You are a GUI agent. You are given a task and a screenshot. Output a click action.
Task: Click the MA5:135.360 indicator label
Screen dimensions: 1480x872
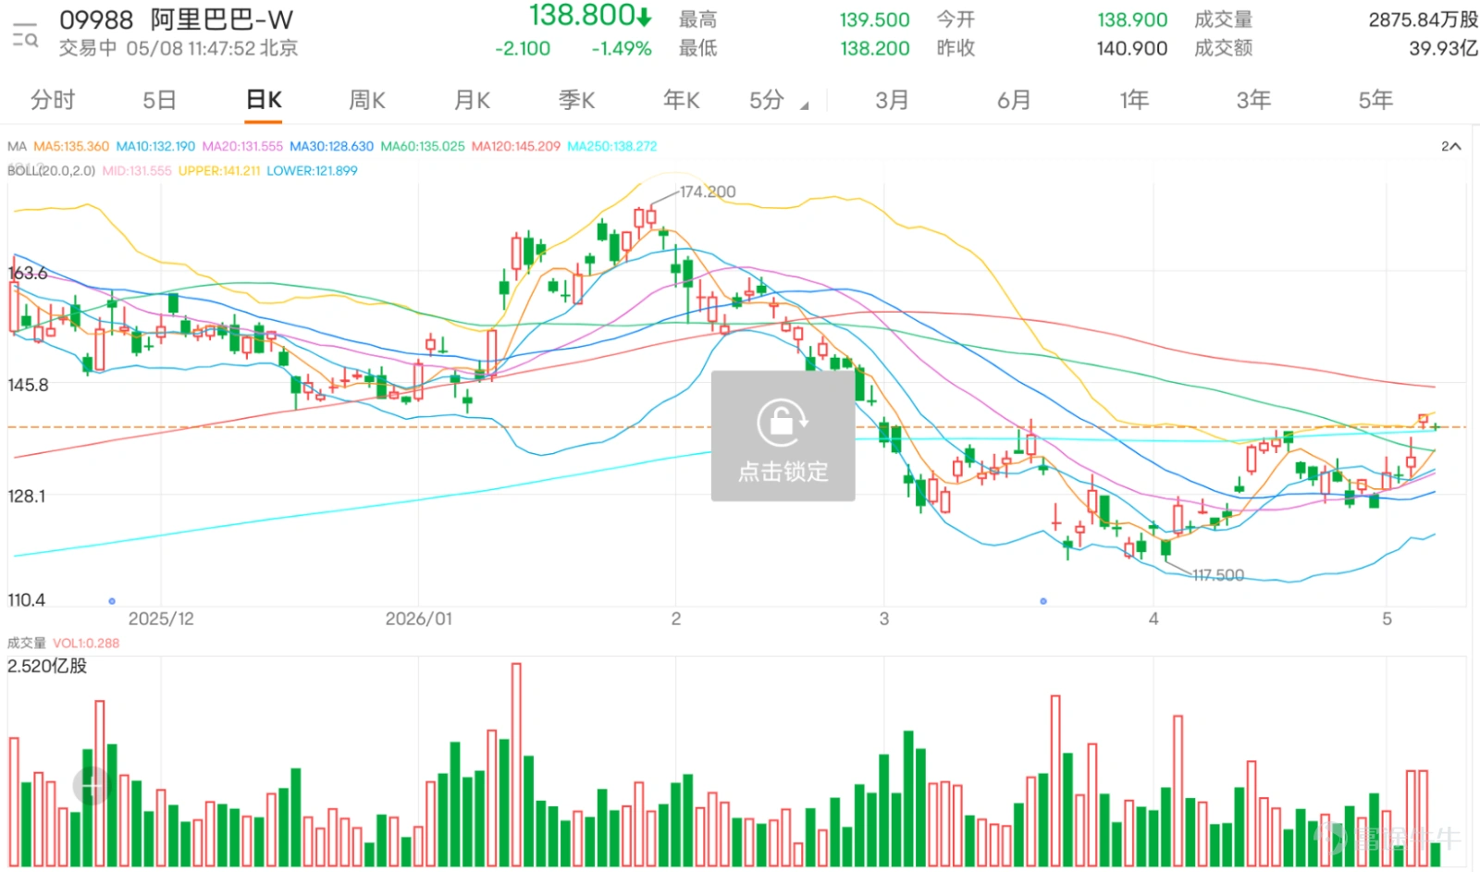pyautogui.click(x=71, y=146)
